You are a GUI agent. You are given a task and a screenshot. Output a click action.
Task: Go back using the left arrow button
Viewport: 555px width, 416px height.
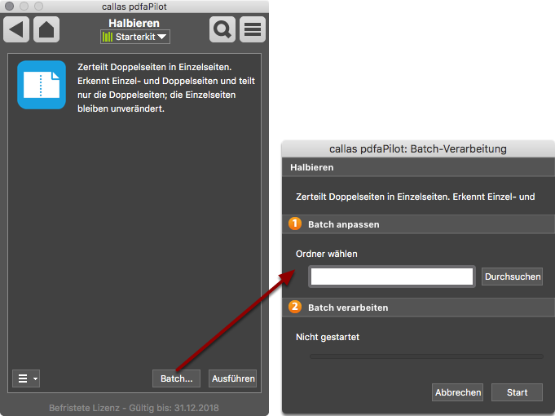[16, 29]
